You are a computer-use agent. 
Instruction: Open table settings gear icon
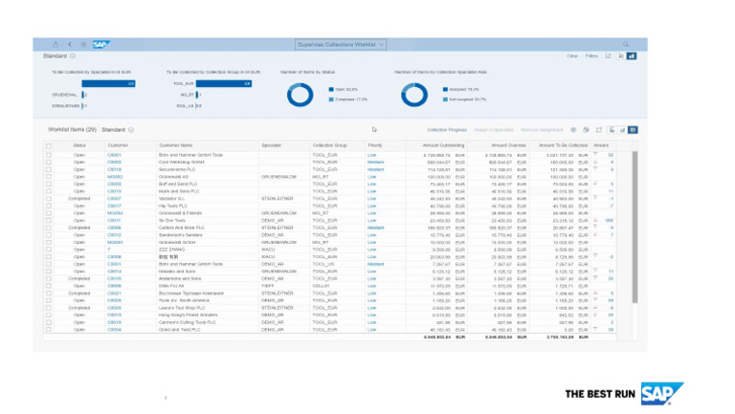573,130
